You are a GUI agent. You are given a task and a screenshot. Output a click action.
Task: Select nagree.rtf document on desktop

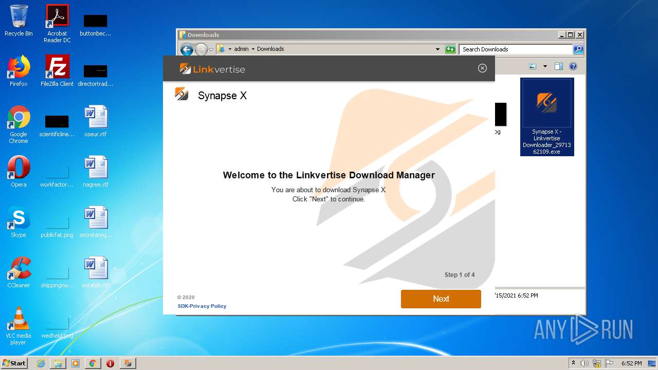coord(96,172)
